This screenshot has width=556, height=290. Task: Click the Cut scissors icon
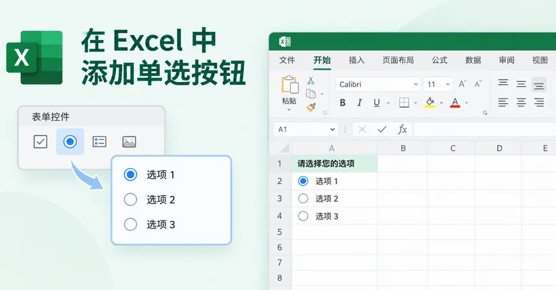pyautogui.click(x=311, y=81)
